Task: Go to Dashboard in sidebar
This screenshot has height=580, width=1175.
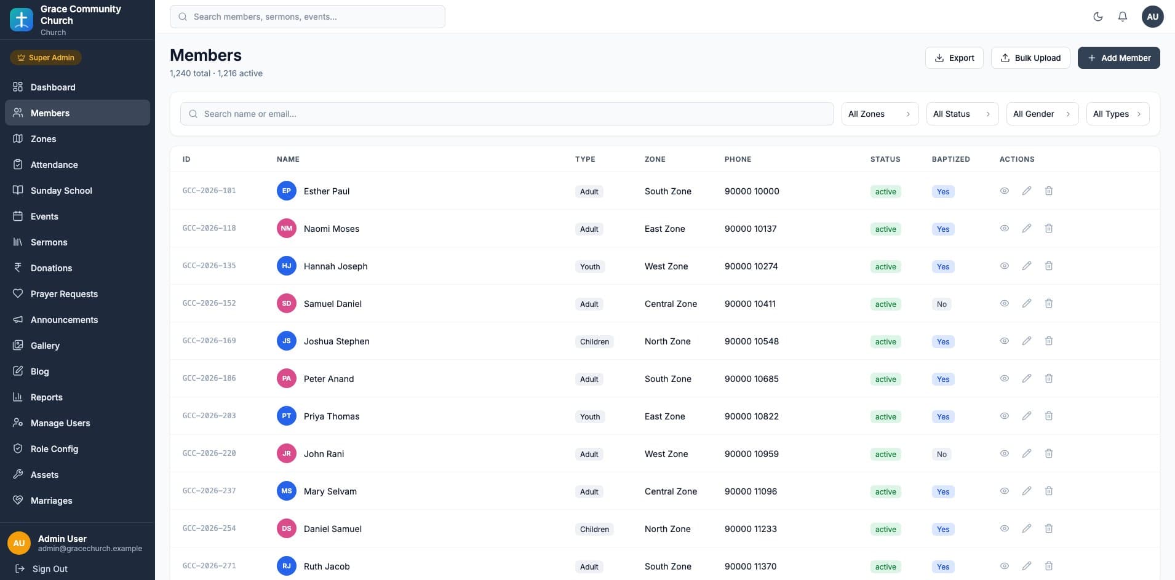Action: (x=78, y=87)
